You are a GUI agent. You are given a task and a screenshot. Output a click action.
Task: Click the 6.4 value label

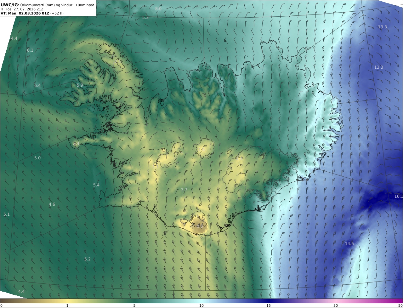[x=37, y=85]
